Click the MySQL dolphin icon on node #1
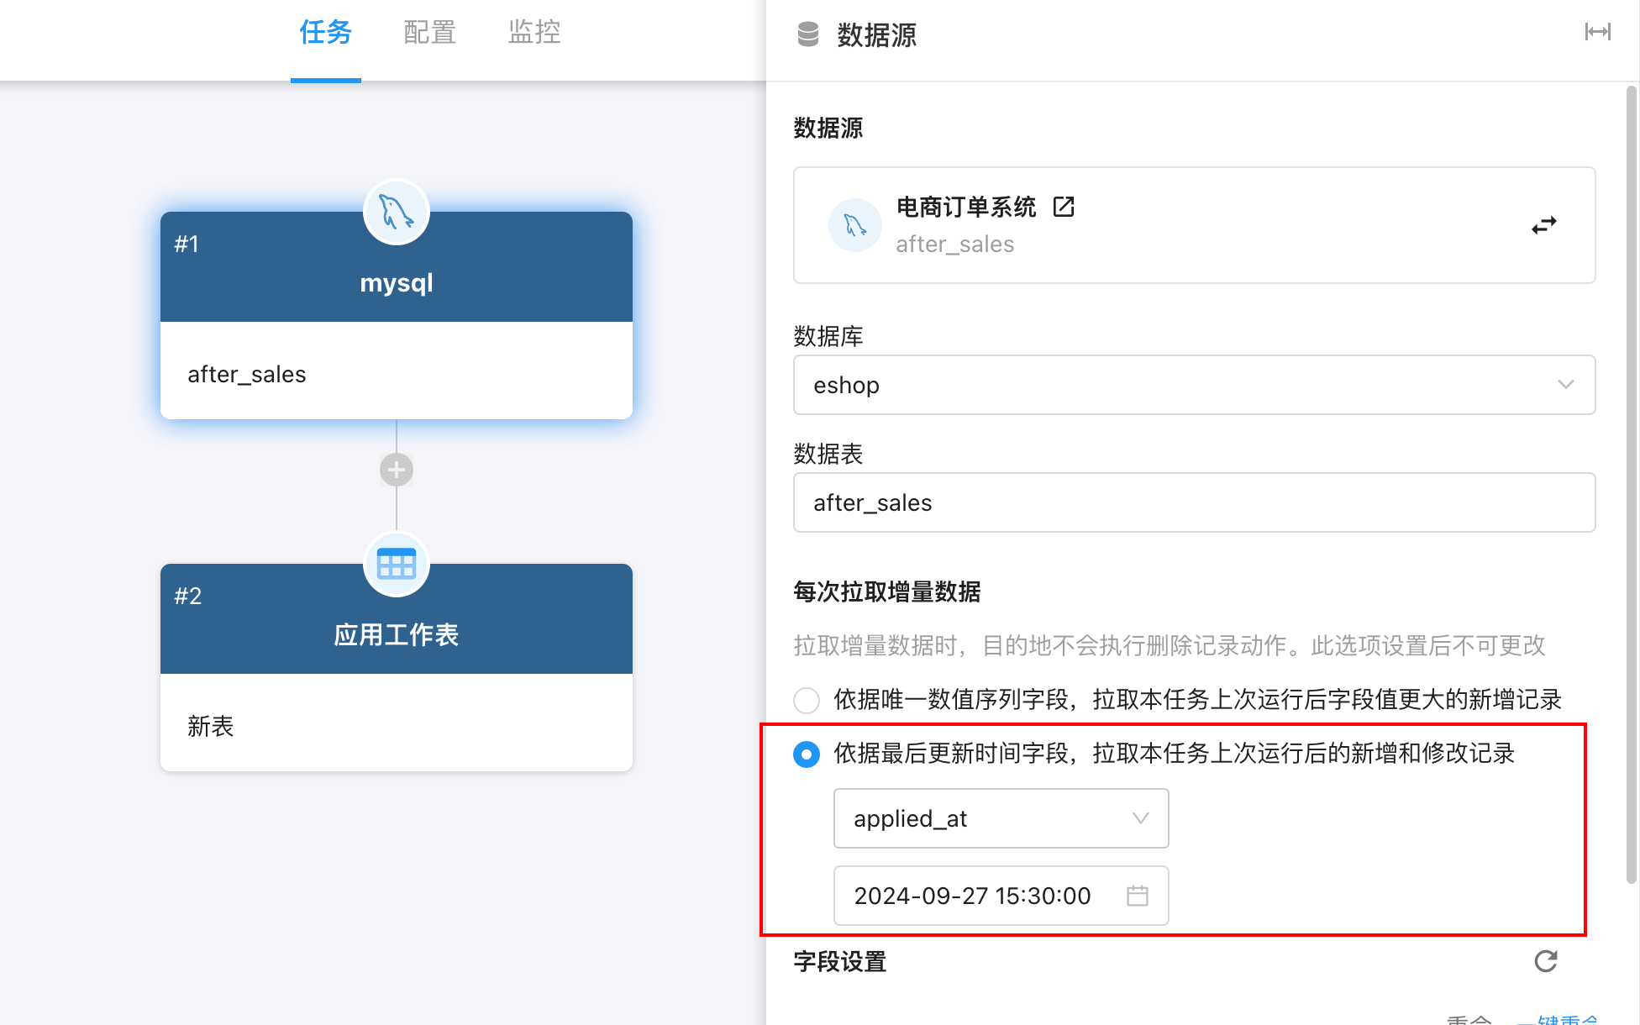The image size is (1640, 1025). click(x=397, y=212)
